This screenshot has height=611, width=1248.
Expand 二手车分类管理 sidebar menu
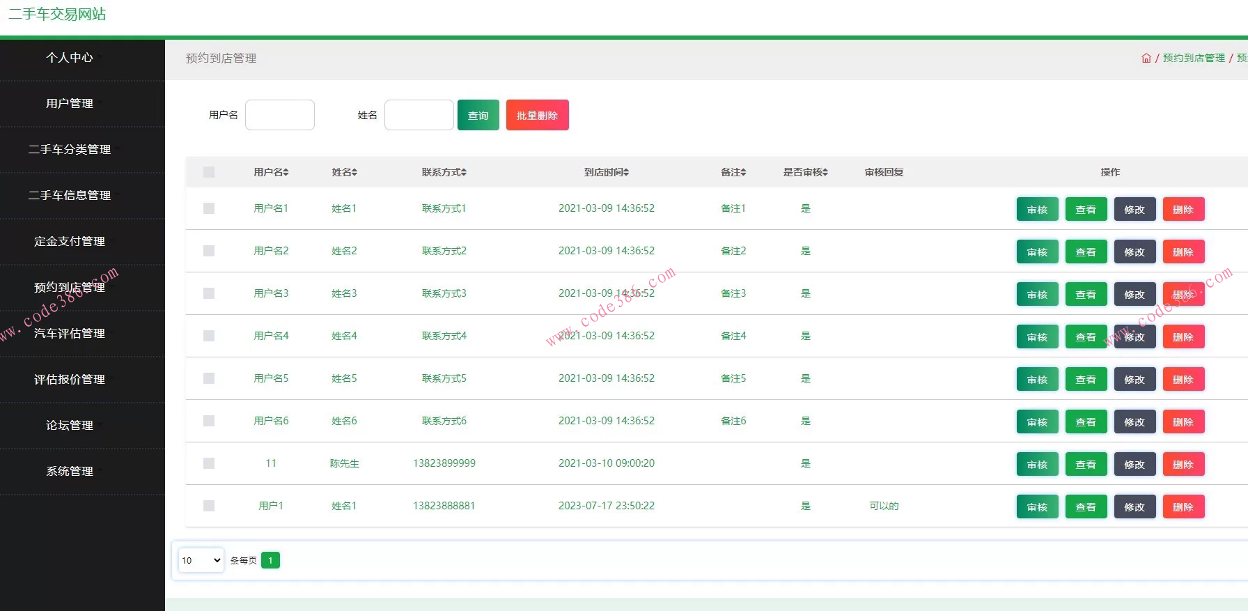pyautogui.click(x=70, y=149)
